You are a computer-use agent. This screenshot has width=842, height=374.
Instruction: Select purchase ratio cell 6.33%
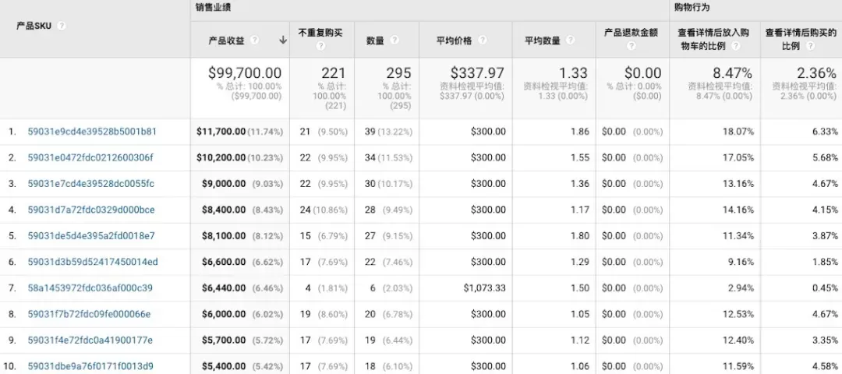click(826, 132)
